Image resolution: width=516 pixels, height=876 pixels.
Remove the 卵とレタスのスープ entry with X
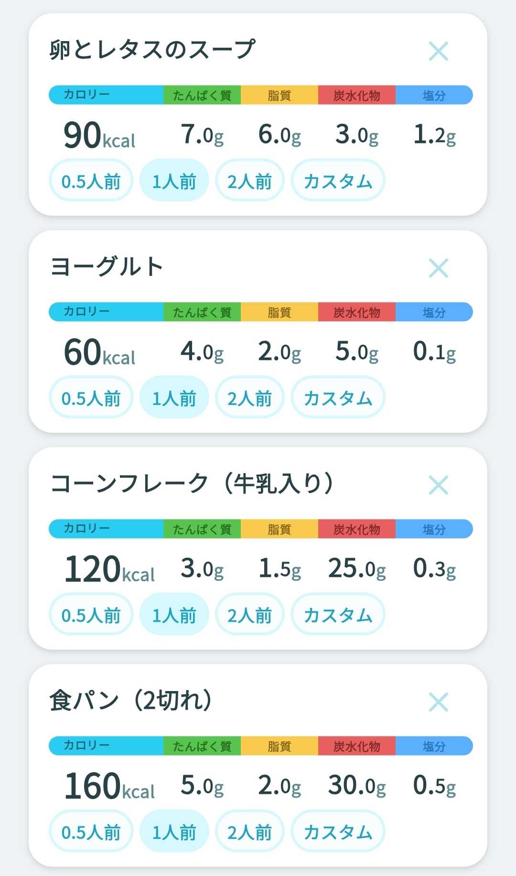coord(438,51)
